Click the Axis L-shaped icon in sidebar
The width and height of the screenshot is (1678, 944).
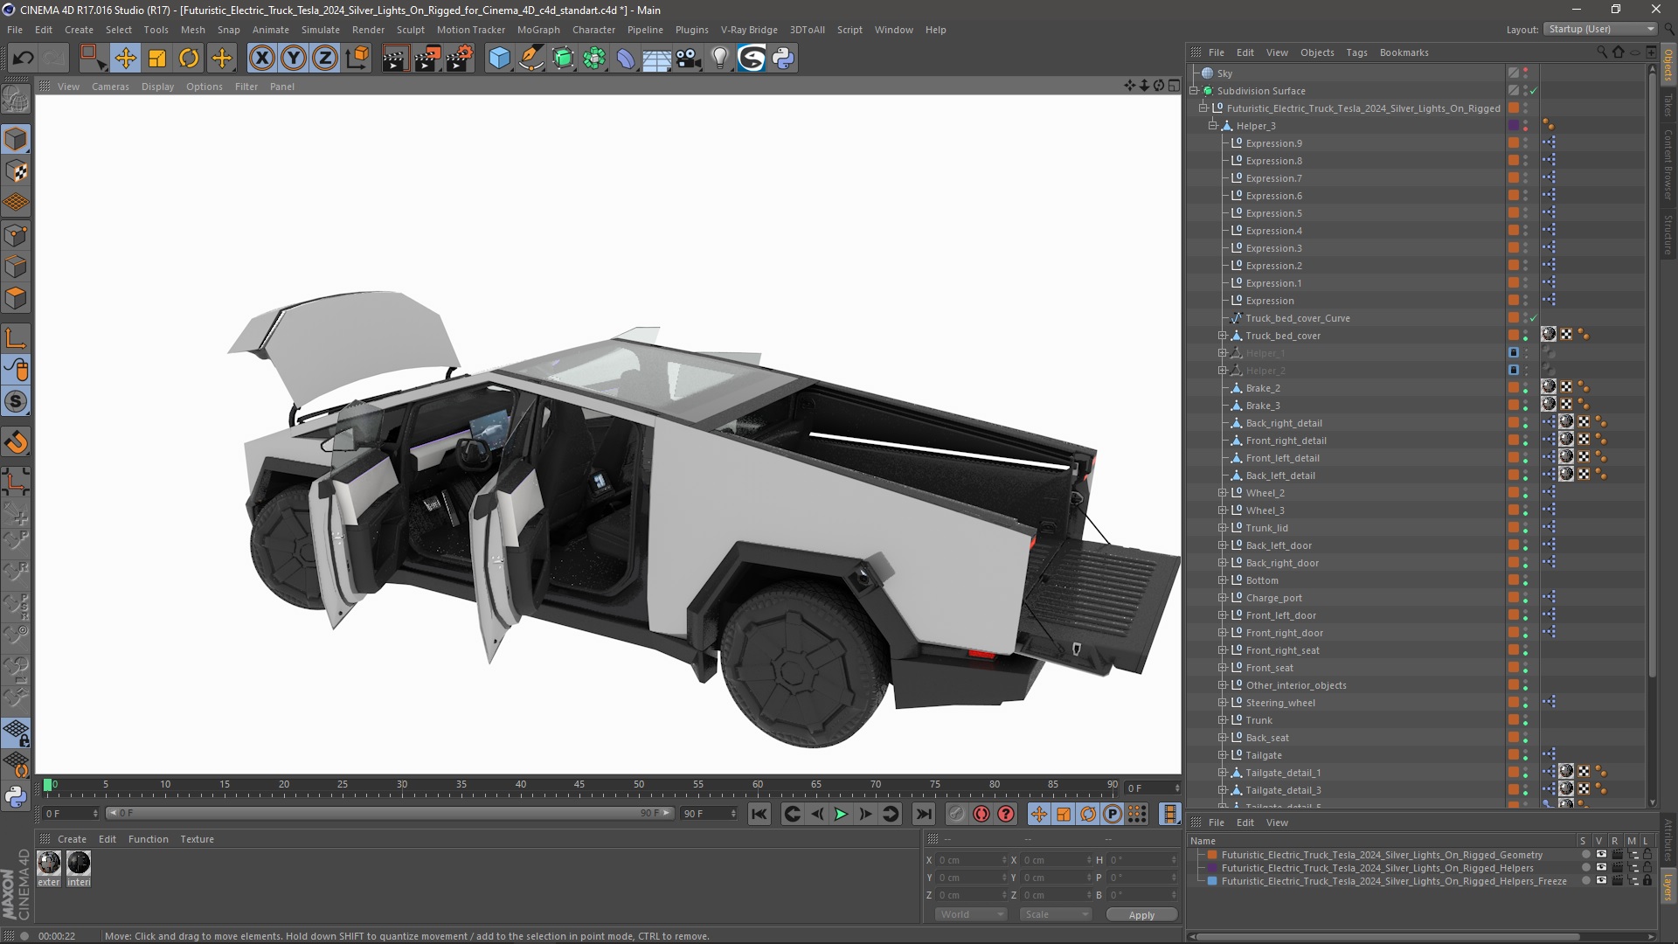point(16,338)
